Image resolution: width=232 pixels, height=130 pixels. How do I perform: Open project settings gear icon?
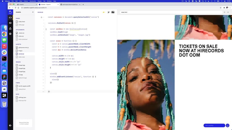click(10, 34)
